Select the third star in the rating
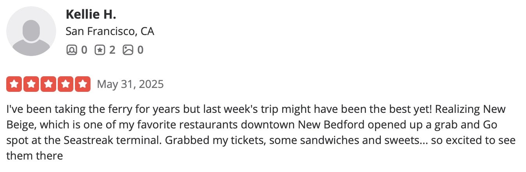Screen dimensions: 526x172 click(x=48, y=84)
